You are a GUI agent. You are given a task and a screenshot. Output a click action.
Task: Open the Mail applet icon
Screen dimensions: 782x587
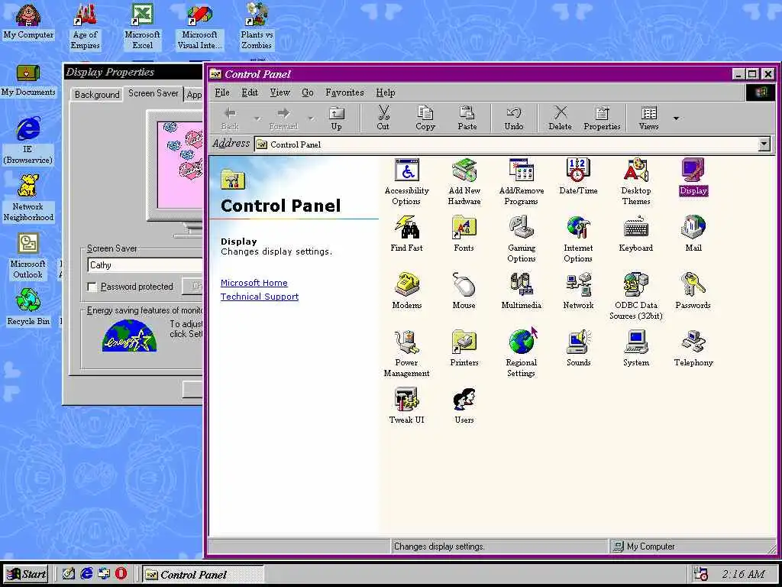coord(693,234)
